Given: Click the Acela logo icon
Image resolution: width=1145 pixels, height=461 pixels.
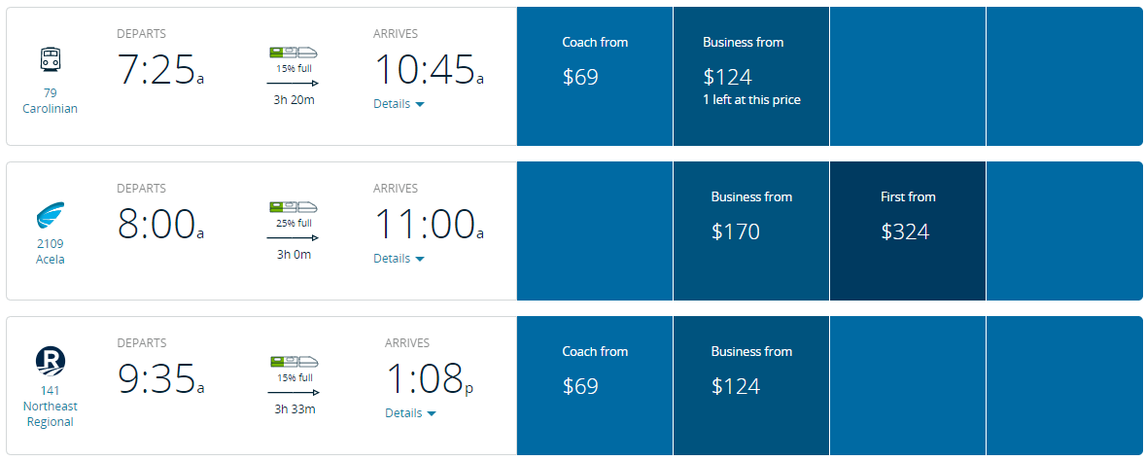Looking at the screenshot, I should click(x=50, y=215).
